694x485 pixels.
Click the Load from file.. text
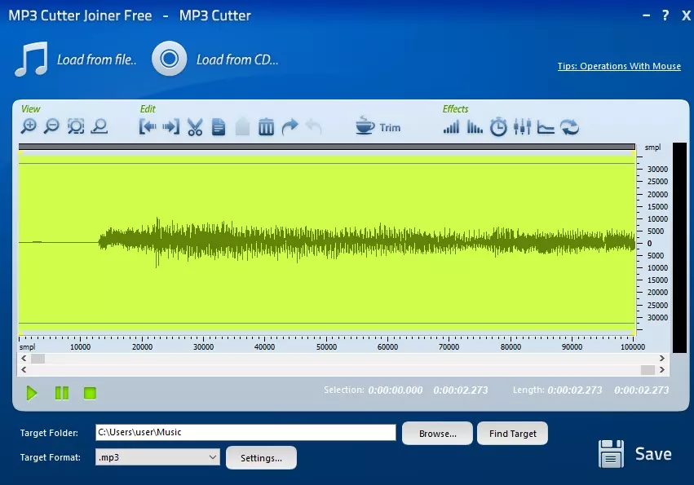[97, 60]
